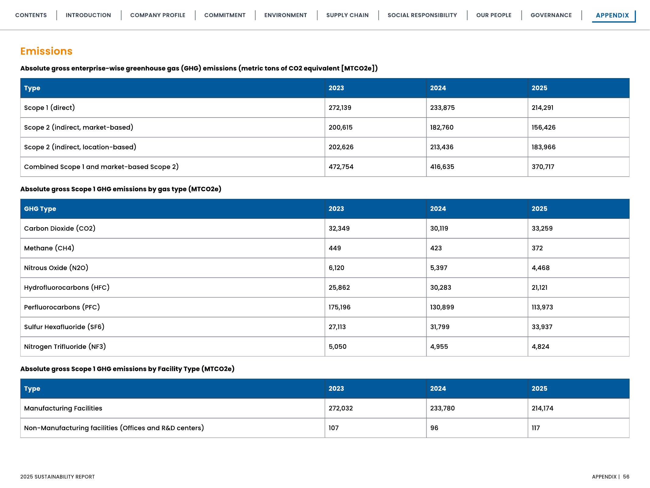The height and width of the screenshot is (488, 650).
Task: Select Hydrofluorocarbons (HFC) row label
Action: pyautogui.click(x=67, y=288)
